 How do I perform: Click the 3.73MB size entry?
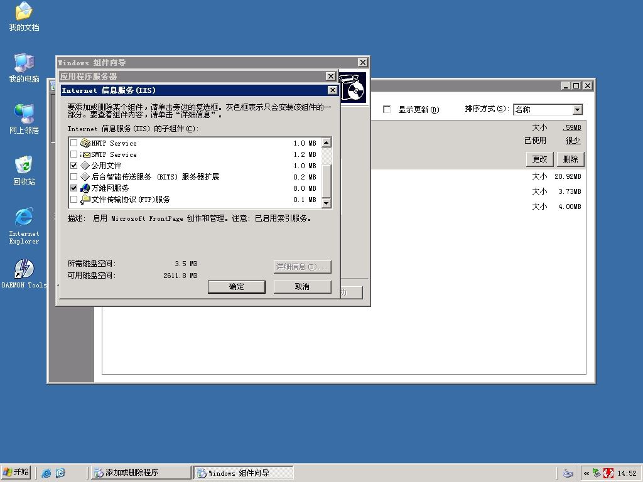pyautogui.click(x=570, y=191)
